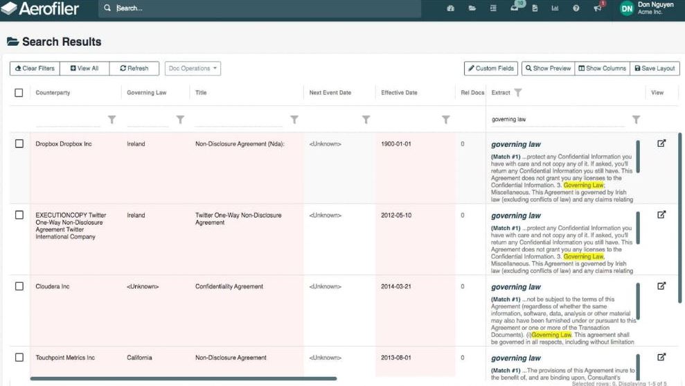Open Custom Fields

click(x=491, y=68)
